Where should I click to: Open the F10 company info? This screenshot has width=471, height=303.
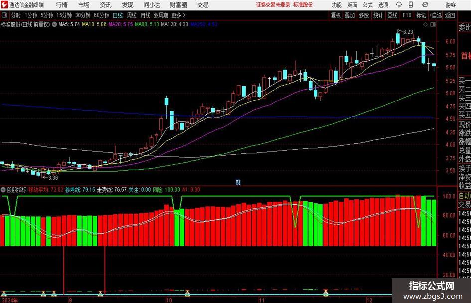pyautogui.click(x=407, y=15)
